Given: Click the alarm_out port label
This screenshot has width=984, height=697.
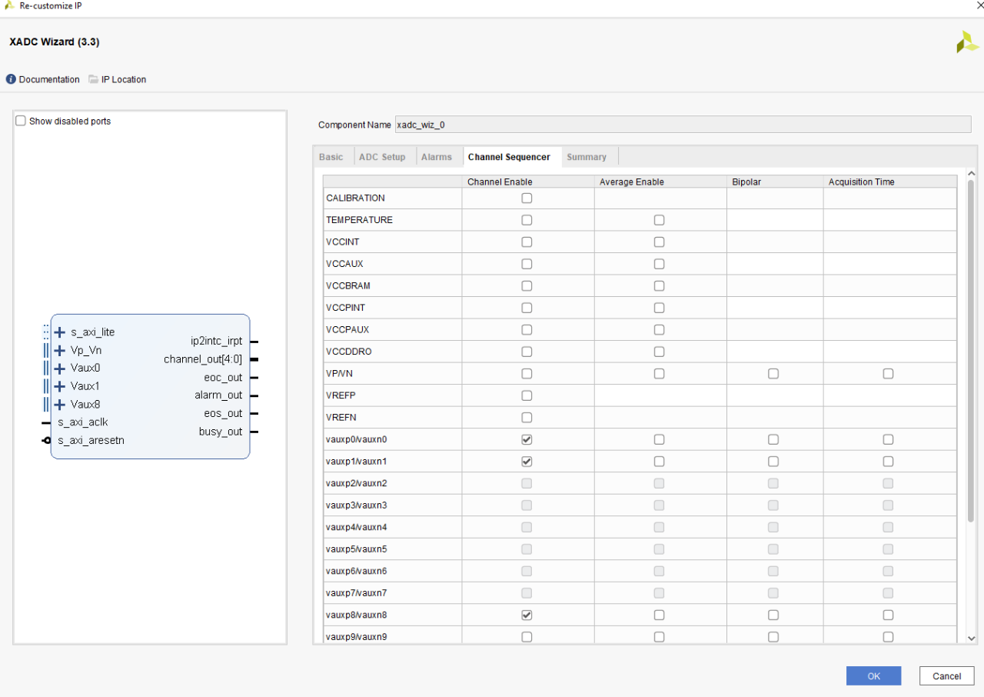Looking at the screenshot, I should (219, 395).
